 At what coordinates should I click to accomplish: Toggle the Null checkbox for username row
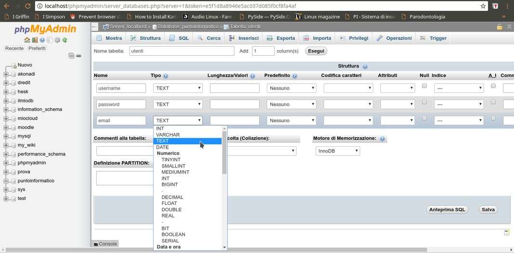424,86
